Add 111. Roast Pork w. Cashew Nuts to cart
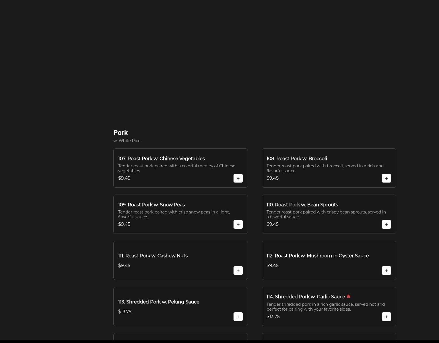Screen dimensions: 439x343 pos(238,271)
